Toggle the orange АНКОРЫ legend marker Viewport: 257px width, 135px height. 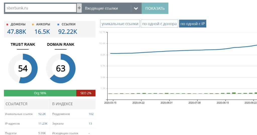[x=33, y=24]
